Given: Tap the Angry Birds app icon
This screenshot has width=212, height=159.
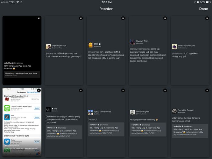Looking at the screenshot, I should point(7,99).
